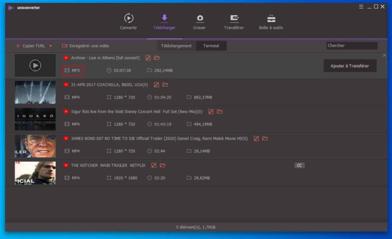Start Enregistrer une vidéo
Viewport: 392px width, 239px height.
pos(85,46)
